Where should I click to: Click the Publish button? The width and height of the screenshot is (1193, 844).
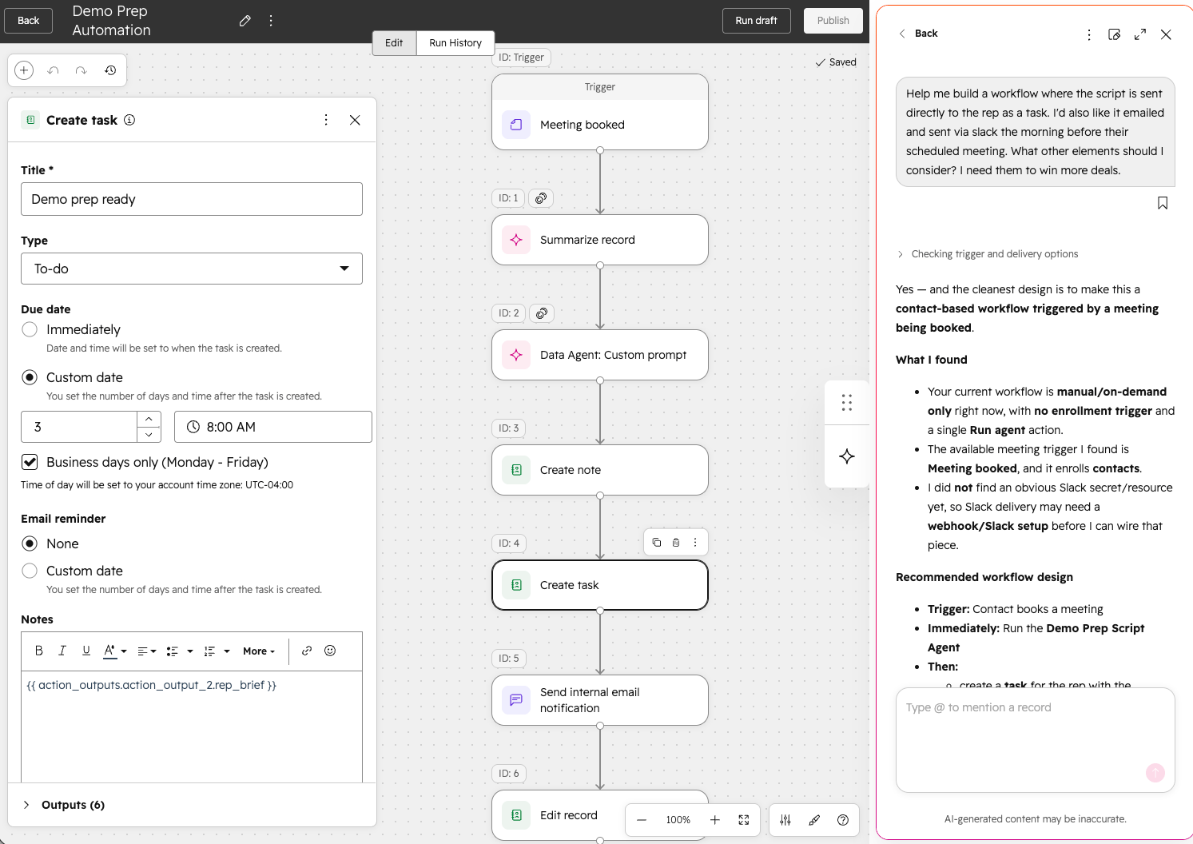tap(833, 21)
